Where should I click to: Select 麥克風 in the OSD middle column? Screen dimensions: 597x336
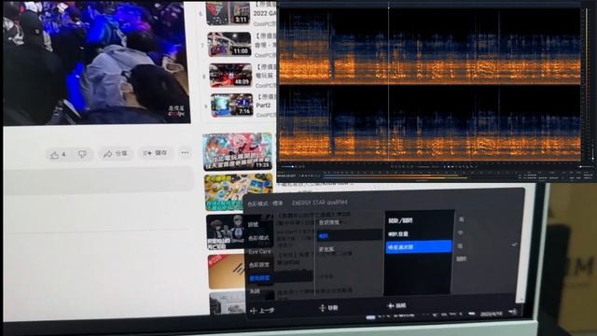[x=326, y=249]
